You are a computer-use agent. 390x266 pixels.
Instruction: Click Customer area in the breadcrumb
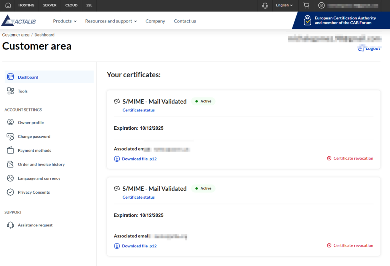[16, 35]
